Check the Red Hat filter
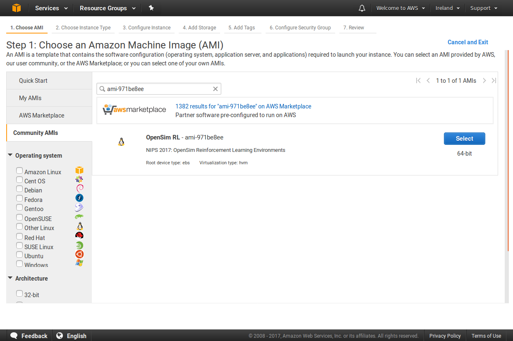Screen dimensions: 513x341 19,236
